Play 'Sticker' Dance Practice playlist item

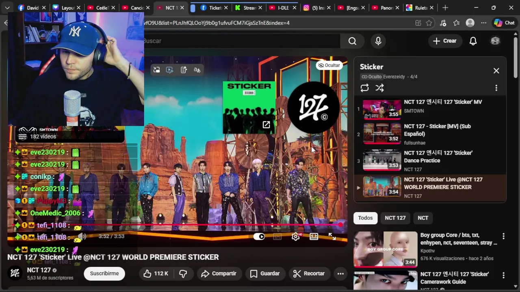click(430, 161)
